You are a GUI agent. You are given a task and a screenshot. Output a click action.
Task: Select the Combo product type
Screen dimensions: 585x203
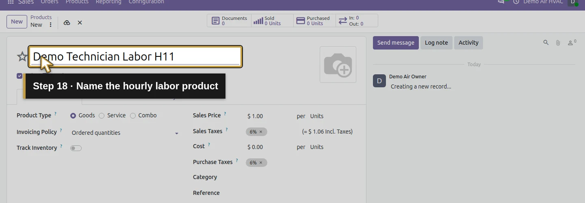[133, 116]
